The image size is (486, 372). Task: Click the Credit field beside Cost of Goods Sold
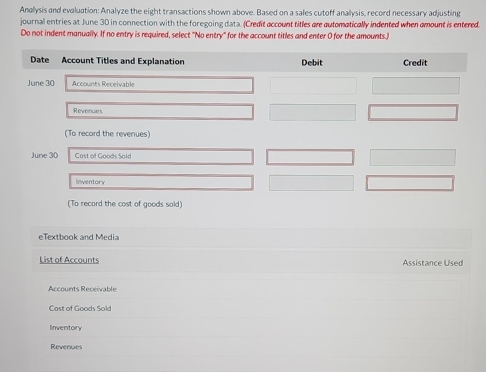[x=412, y=157]
